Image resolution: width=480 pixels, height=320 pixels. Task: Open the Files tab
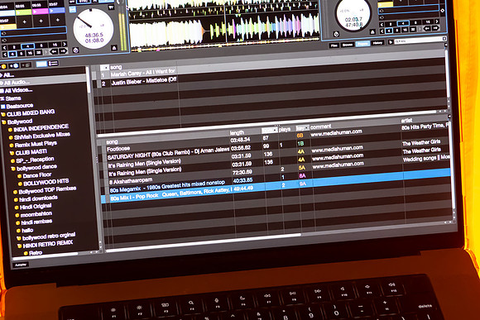point(334,45)
